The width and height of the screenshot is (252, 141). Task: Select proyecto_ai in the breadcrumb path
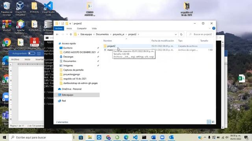click(x=119, y=34)
